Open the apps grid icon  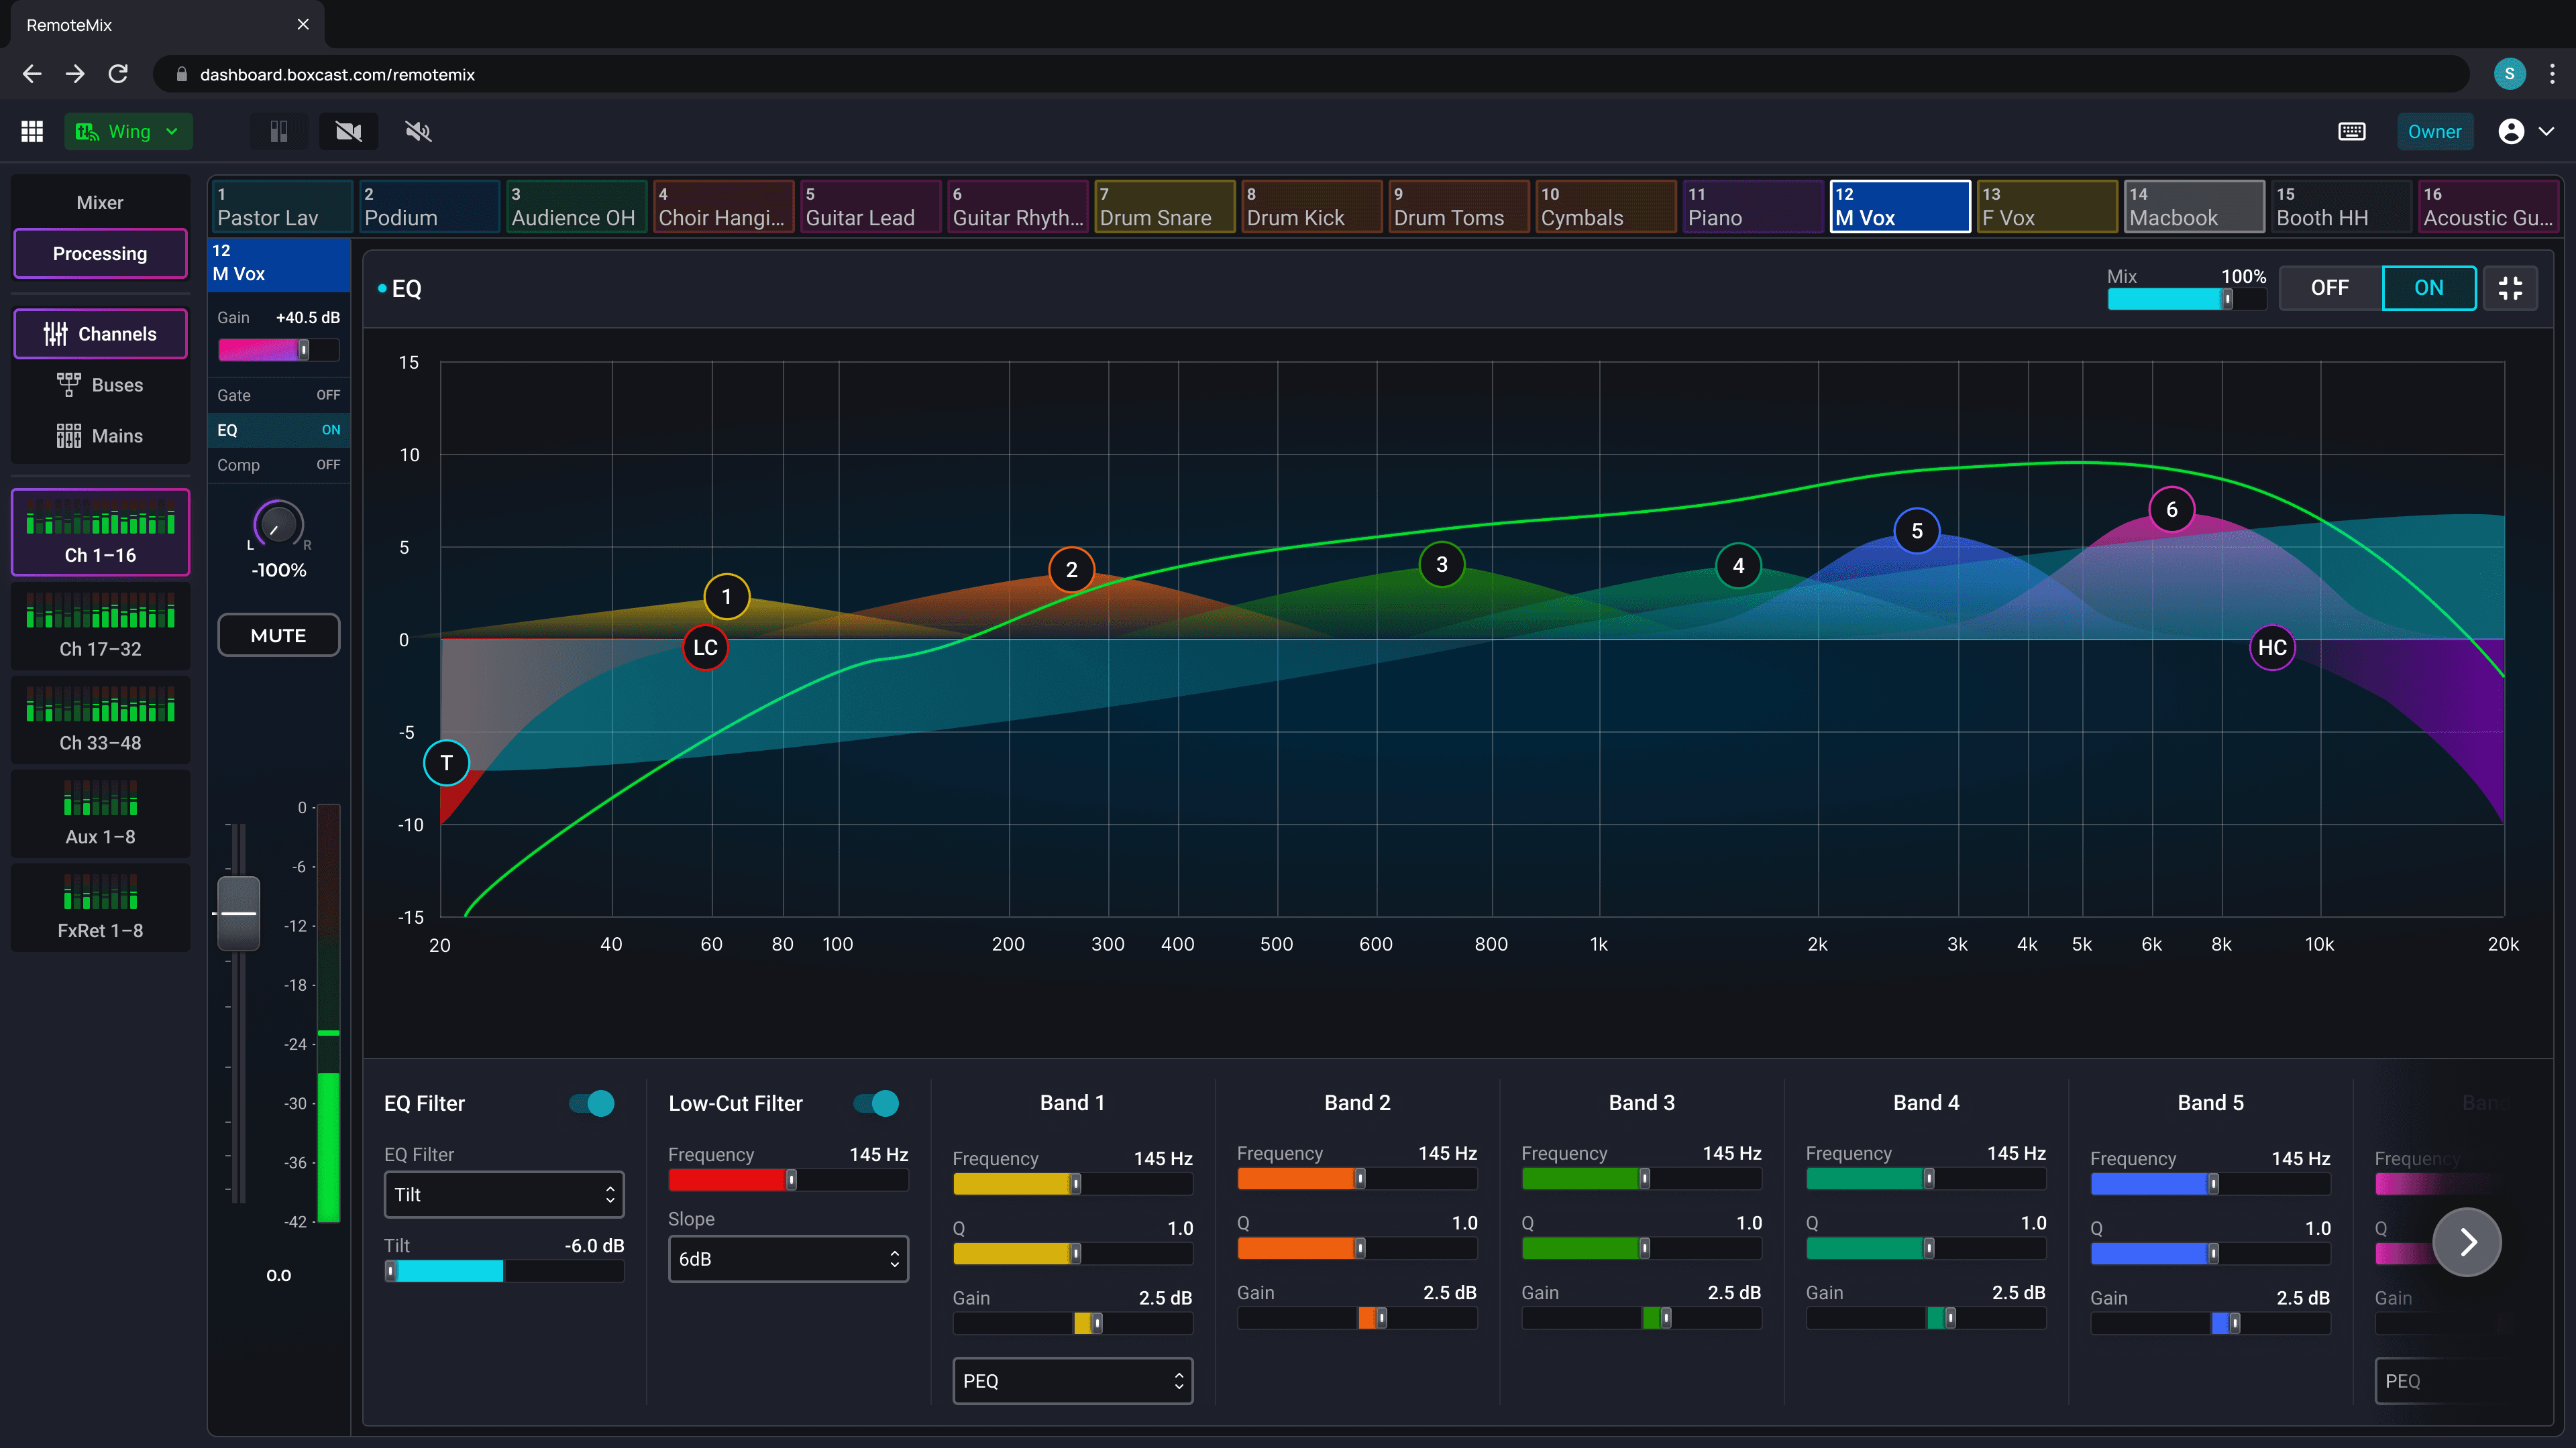coord(32,131)
